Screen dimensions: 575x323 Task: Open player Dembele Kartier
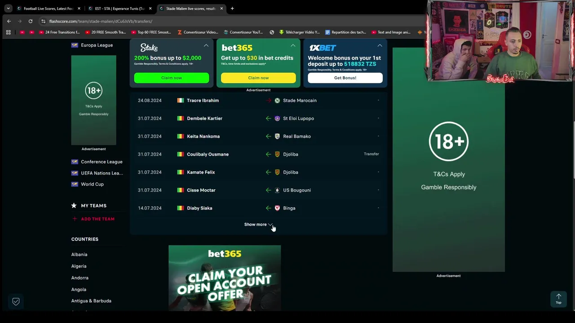tap(204, 118)
